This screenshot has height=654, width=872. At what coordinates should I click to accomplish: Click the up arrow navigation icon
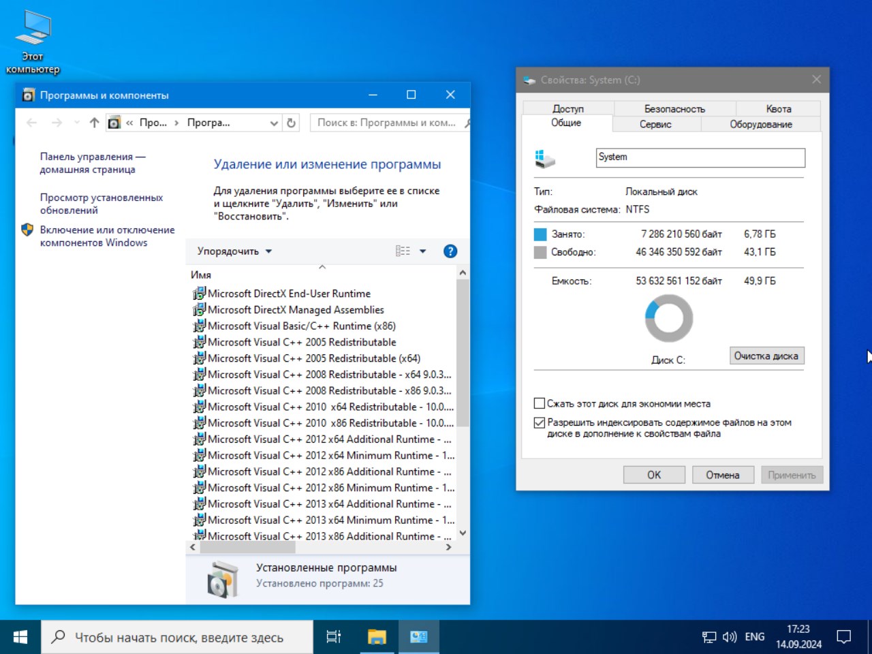tap(94, 123)
